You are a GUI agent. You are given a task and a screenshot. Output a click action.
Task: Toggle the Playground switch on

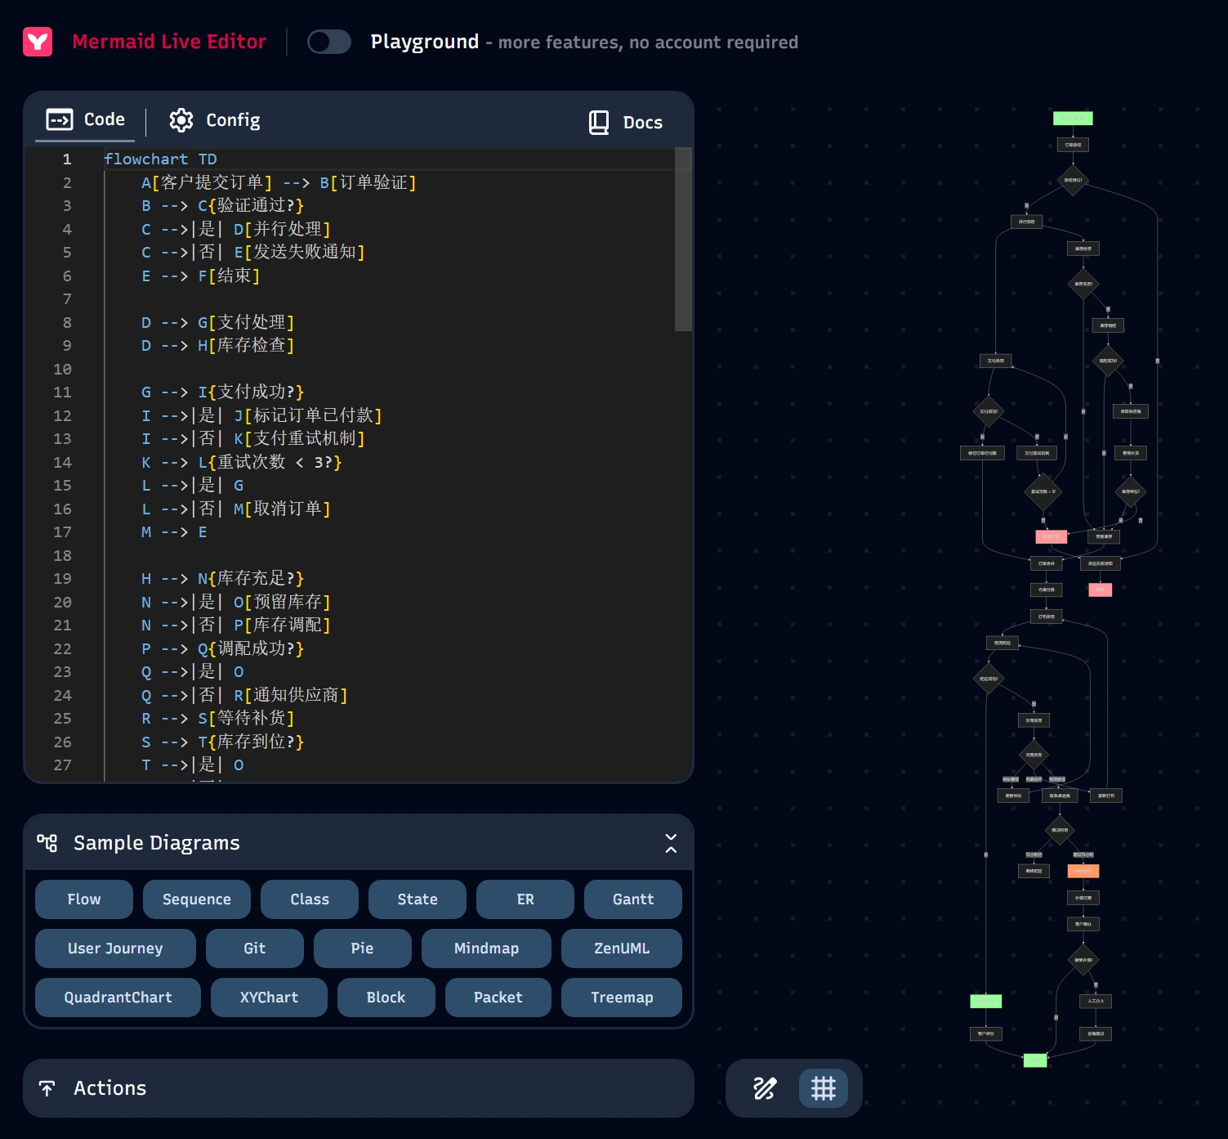tap(328, 42)
